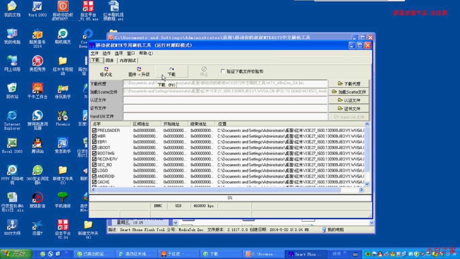Open the 窗口 menu
Image resolution: width=460 pixels, height=259 pixels.
point(131,53)
